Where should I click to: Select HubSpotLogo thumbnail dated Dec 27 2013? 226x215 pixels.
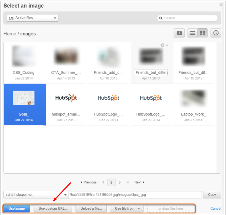pyautogui.click(x=109, y=98)
